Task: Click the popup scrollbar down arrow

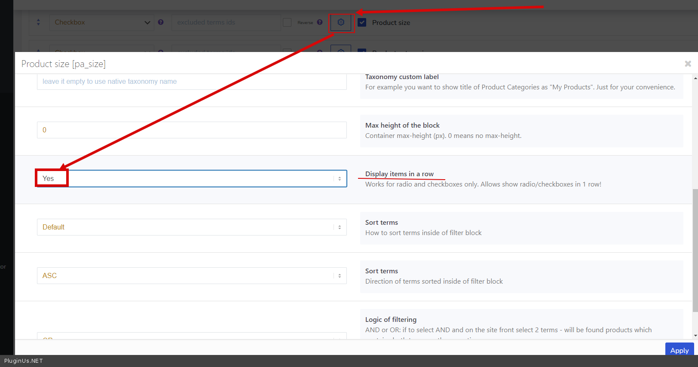Action: (x=695, y=336)
